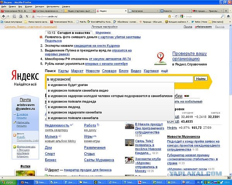
Task: Open 'В Никеле пройдут Дни приграничного сотрудничества' news
Action: coord(149,128)
